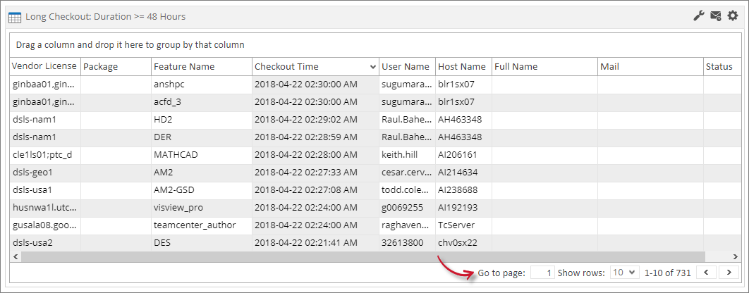
Task: Click checkout time 2018-04-22 02:21:41 AM
Action: coord(315,243)
